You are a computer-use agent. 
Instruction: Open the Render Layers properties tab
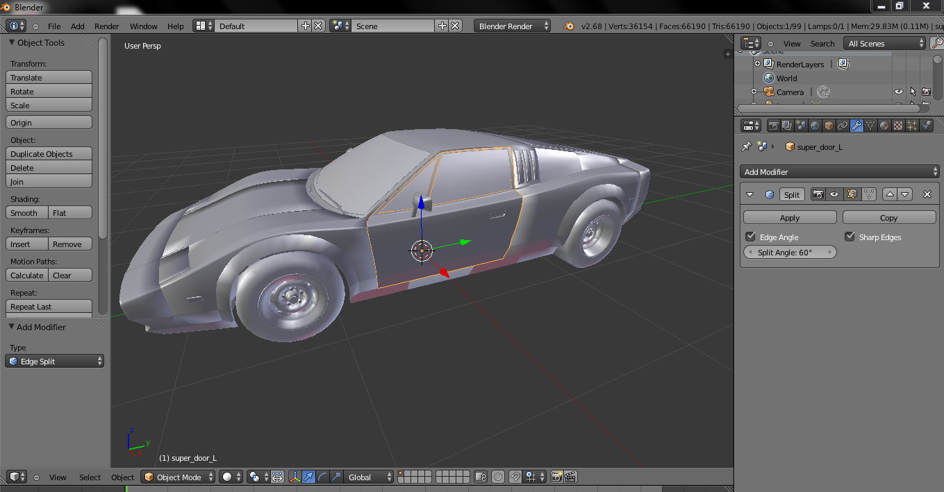click(787, 126)
